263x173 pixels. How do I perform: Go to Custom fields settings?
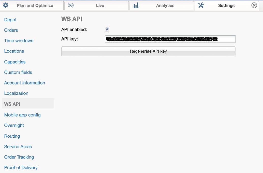18,72
